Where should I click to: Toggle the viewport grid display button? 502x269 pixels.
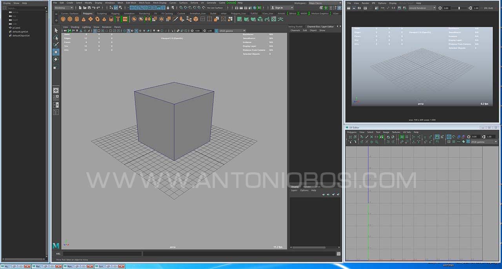coord(95,31)
